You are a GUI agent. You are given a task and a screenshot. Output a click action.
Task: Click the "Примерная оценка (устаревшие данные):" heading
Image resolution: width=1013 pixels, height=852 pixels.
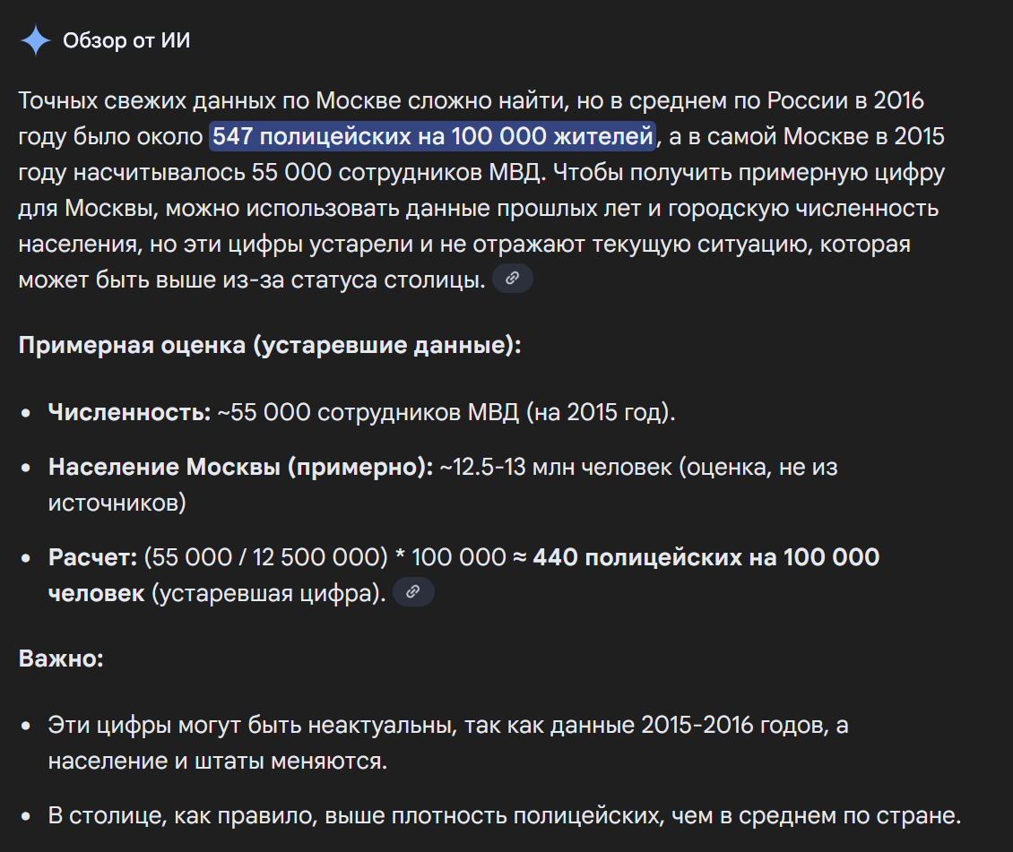[x=270, y=346]
